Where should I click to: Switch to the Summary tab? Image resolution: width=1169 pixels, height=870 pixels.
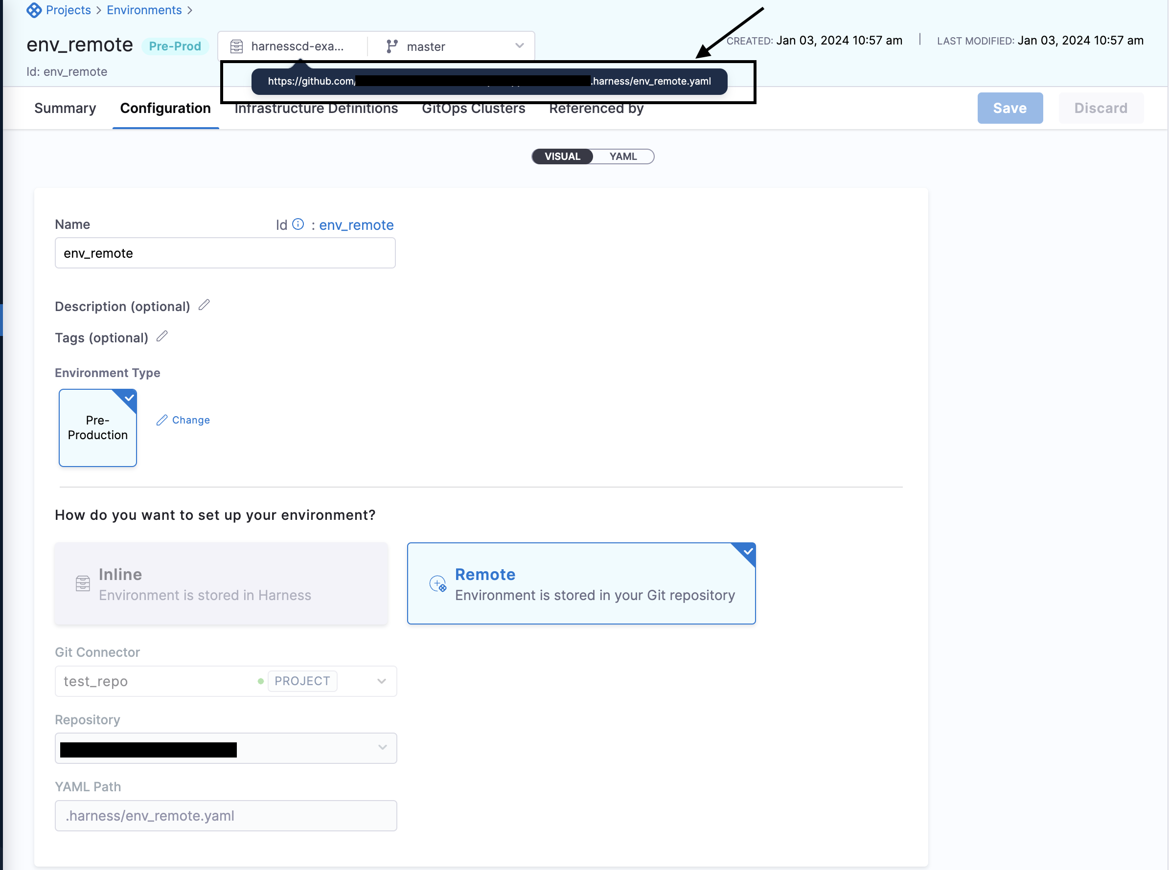65,109
